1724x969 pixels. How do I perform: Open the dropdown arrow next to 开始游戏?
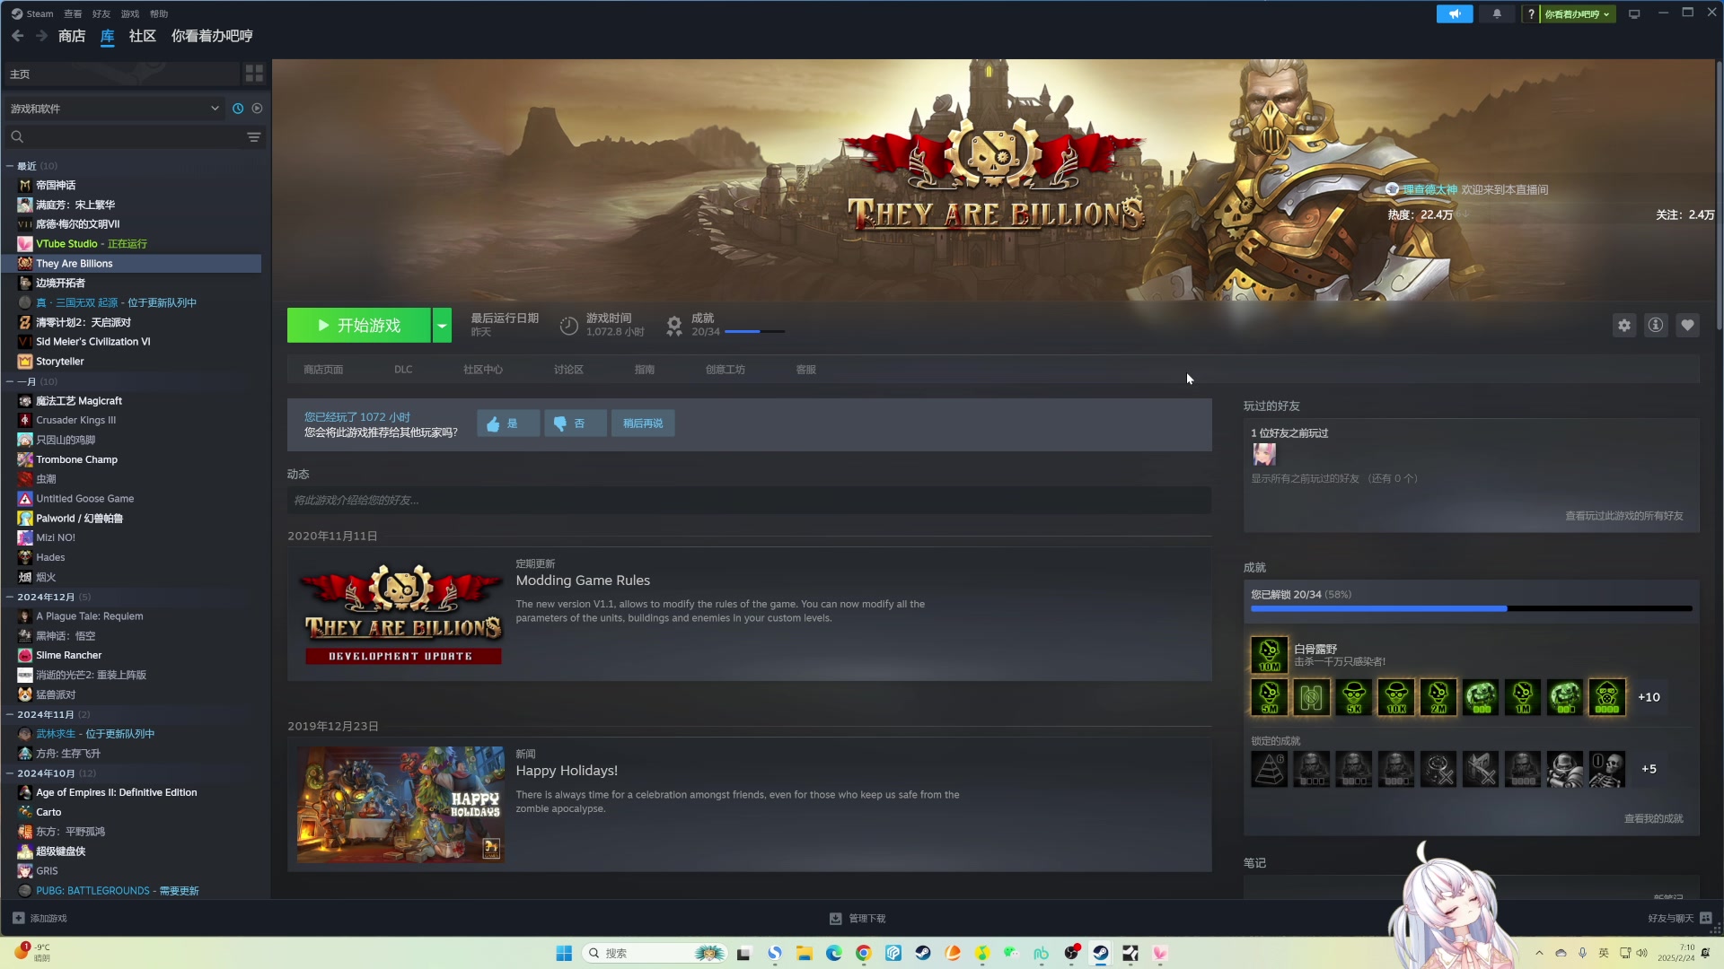442,326
